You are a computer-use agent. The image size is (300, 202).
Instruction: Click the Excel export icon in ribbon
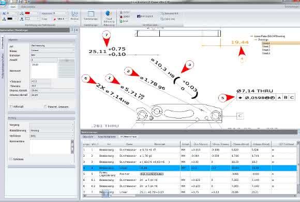tap(121, 21)
